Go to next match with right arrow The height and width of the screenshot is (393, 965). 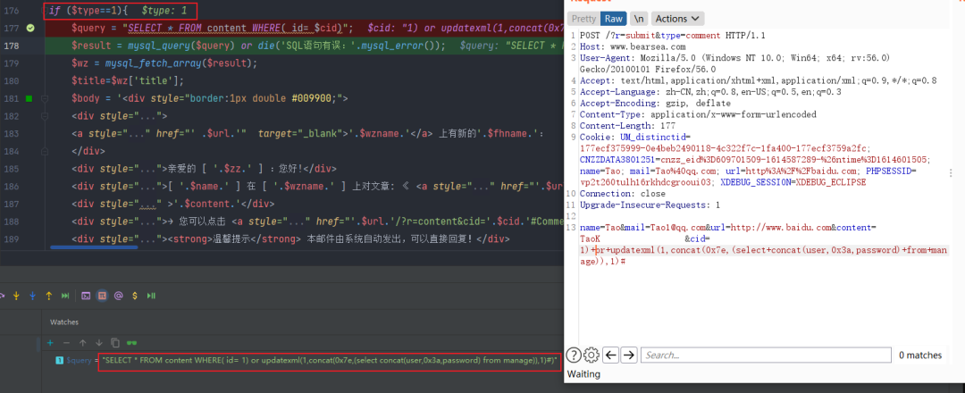[629, 355]
